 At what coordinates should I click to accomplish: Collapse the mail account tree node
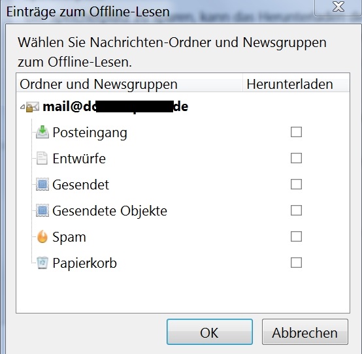coord(22,106)
